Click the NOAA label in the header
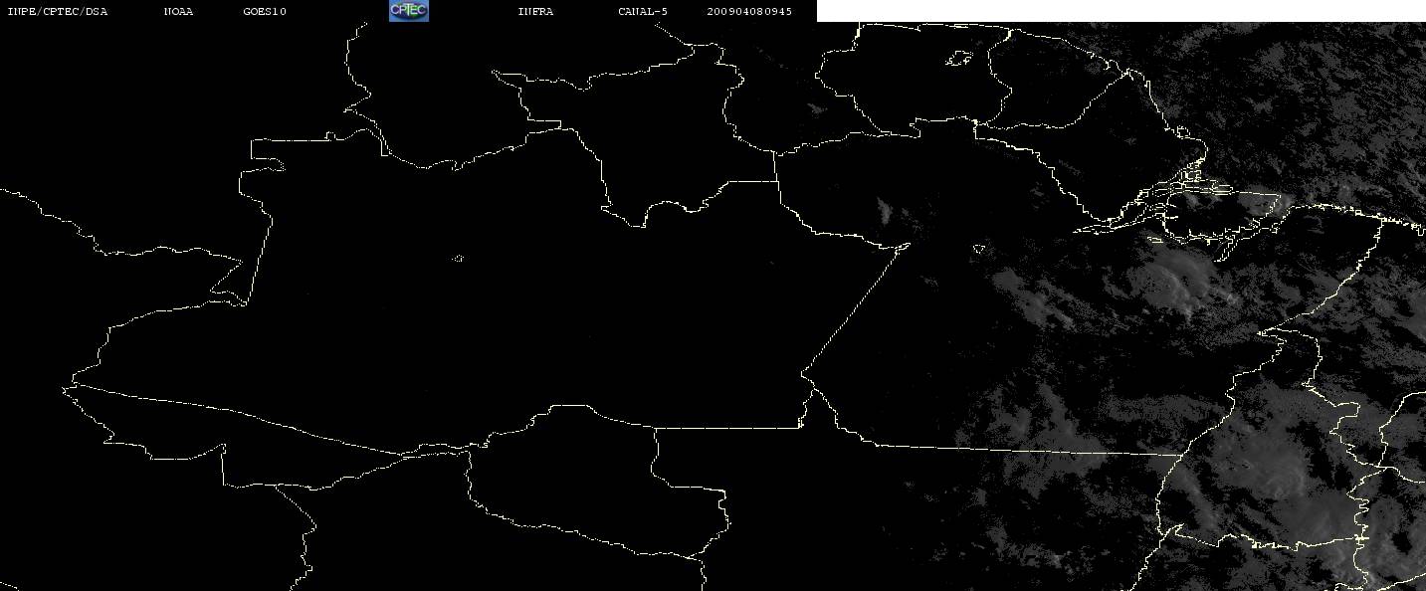 click(178, 12)
